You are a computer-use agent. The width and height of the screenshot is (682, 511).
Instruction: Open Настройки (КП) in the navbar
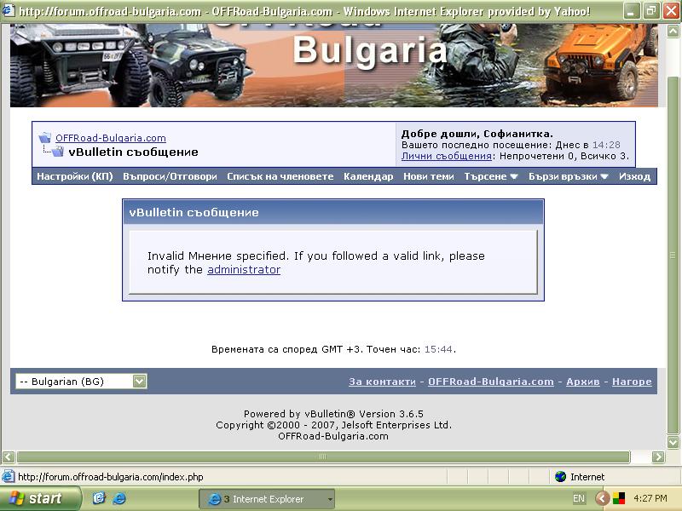tap(75, 176)
